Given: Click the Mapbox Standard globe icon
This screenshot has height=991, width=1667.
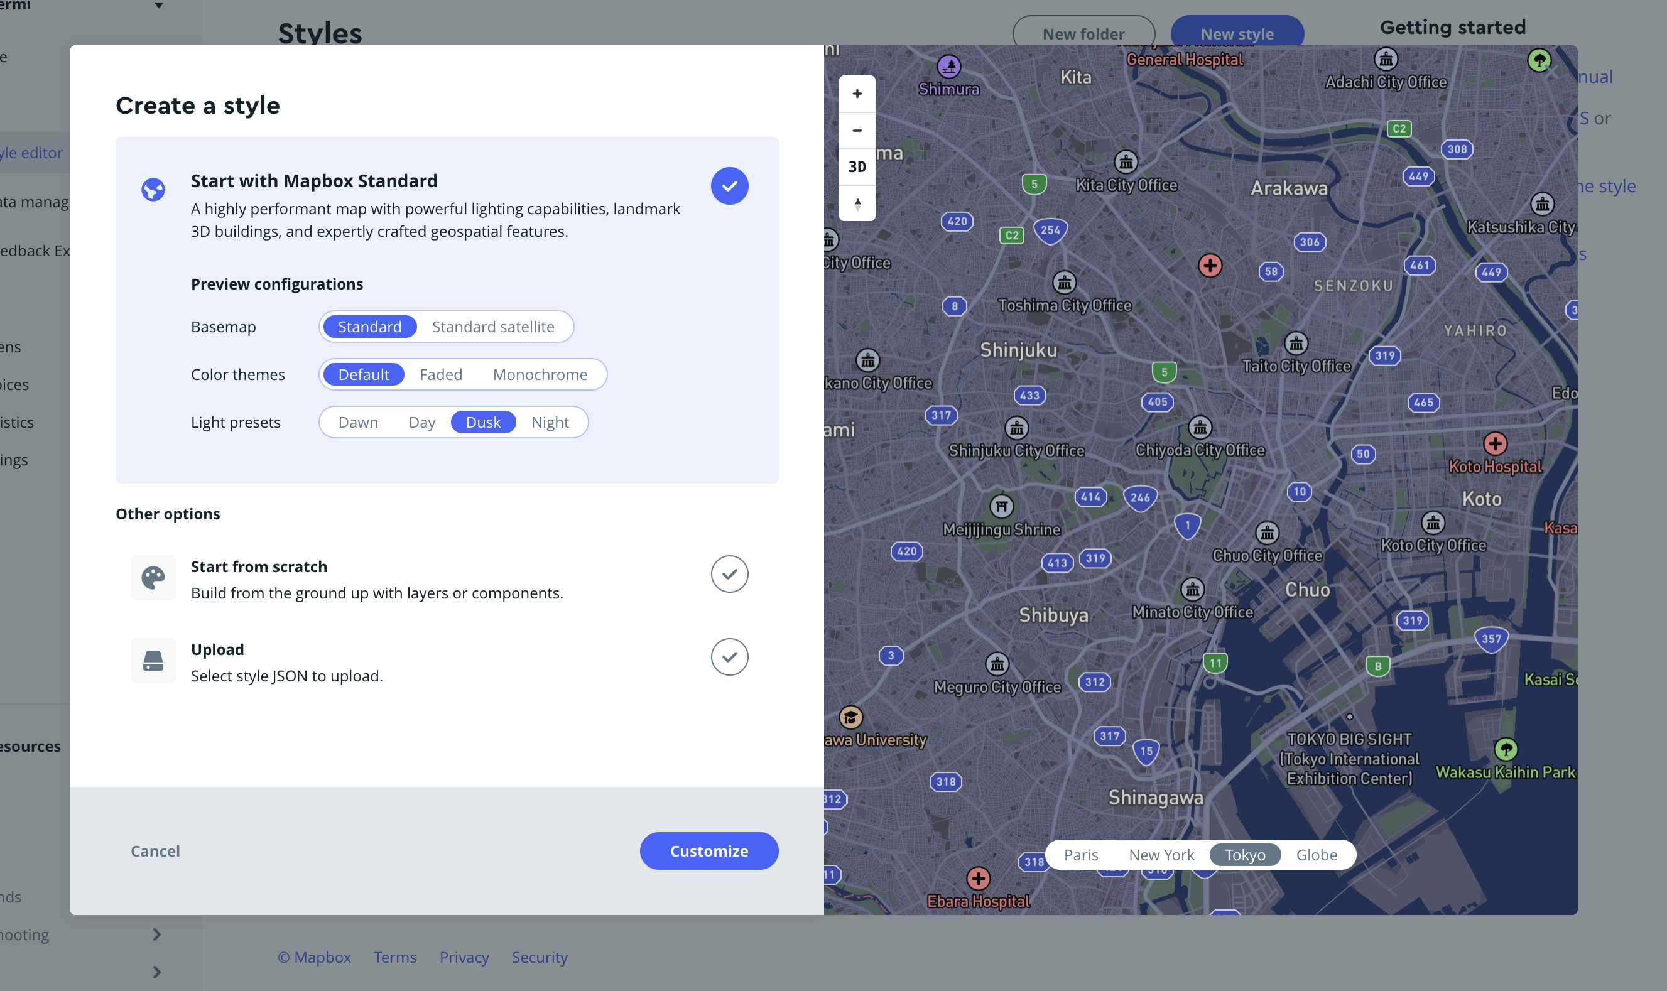Looking at the screenshot, I should [153, 190].
